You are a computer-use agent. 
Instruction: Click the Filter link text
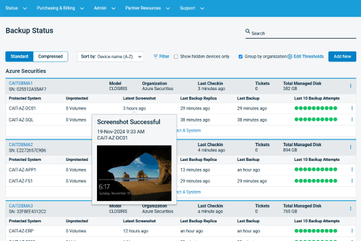164,57
